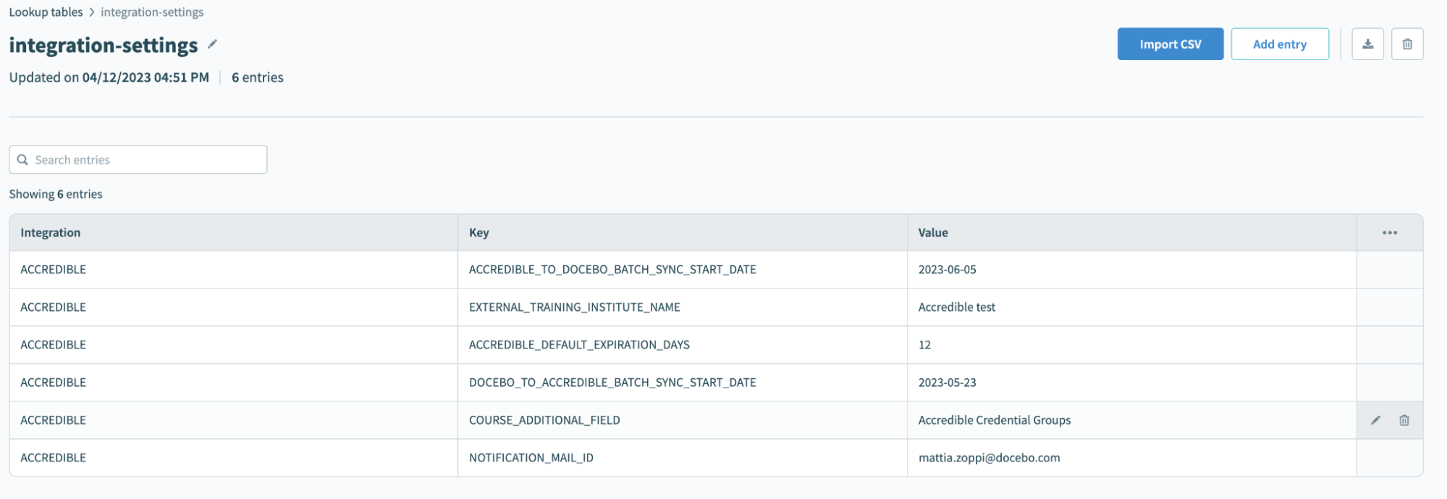The width and height of the screenshot is (1447, 499).
Task: Click ACCREDIBLE cell in EXTERNAL_TRAINING_INSTITUTE_NAME row
Action: (x=234, y=307)
